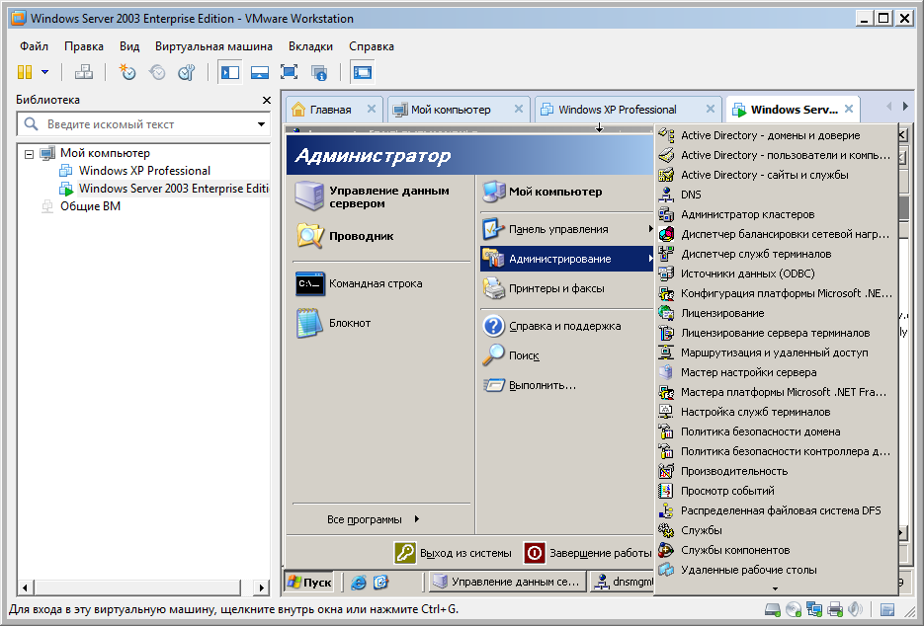Switch to the dnsmgmt taskbar button
The image size is (924, 626).
point(623,582)
